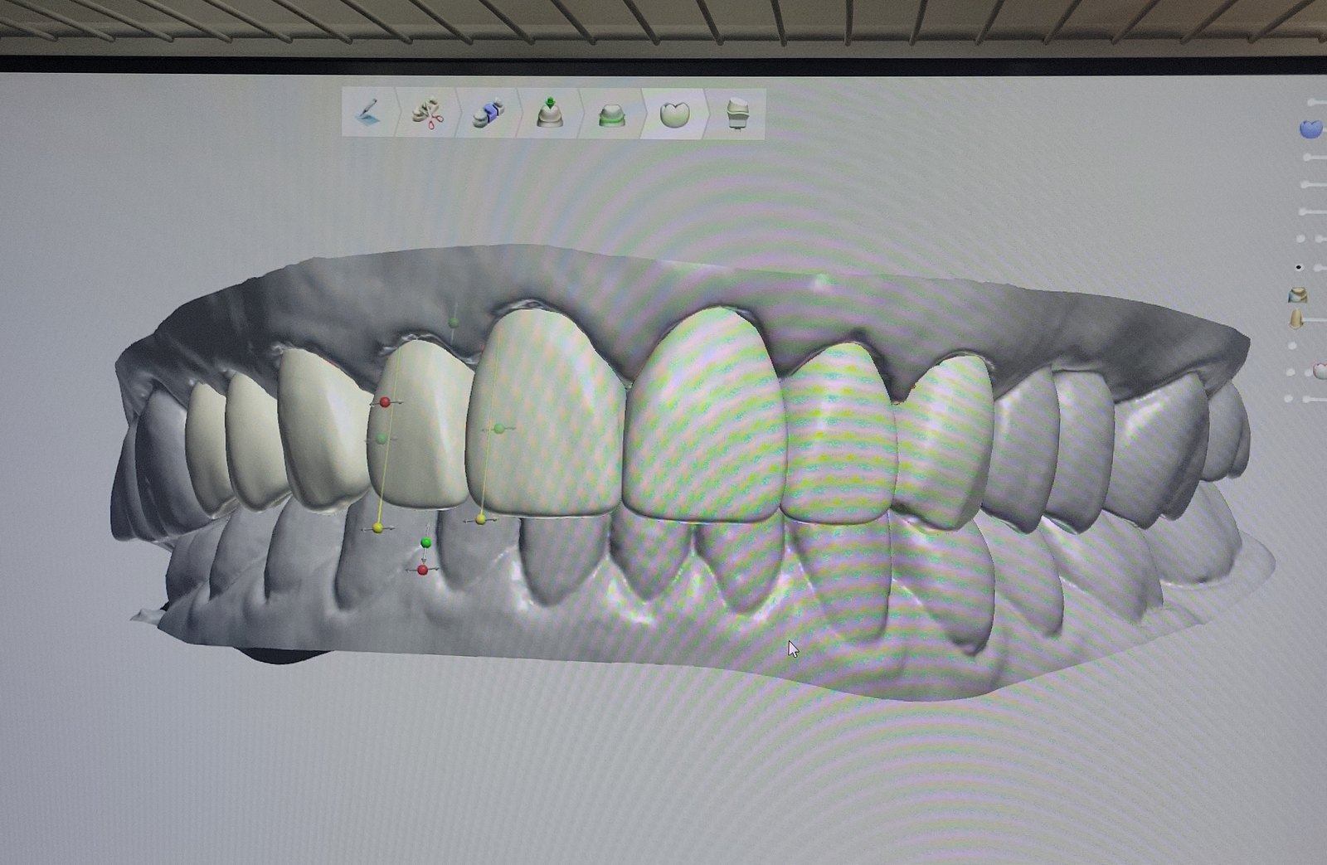The width and height of the screenshot is (1327, 865).
Task: Click green control point on the right central incisor
Action: click(498, 429)
